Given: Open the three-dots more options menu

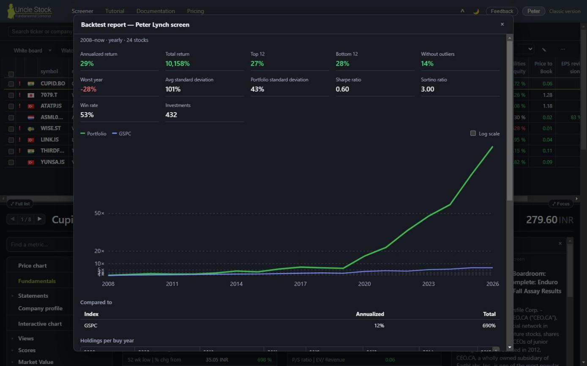Looking at the screenshot, I should click(x=562, y=49).
